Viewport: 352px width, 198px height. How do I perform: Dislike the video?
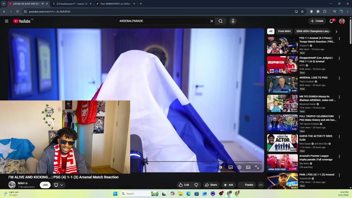point(196,185)
